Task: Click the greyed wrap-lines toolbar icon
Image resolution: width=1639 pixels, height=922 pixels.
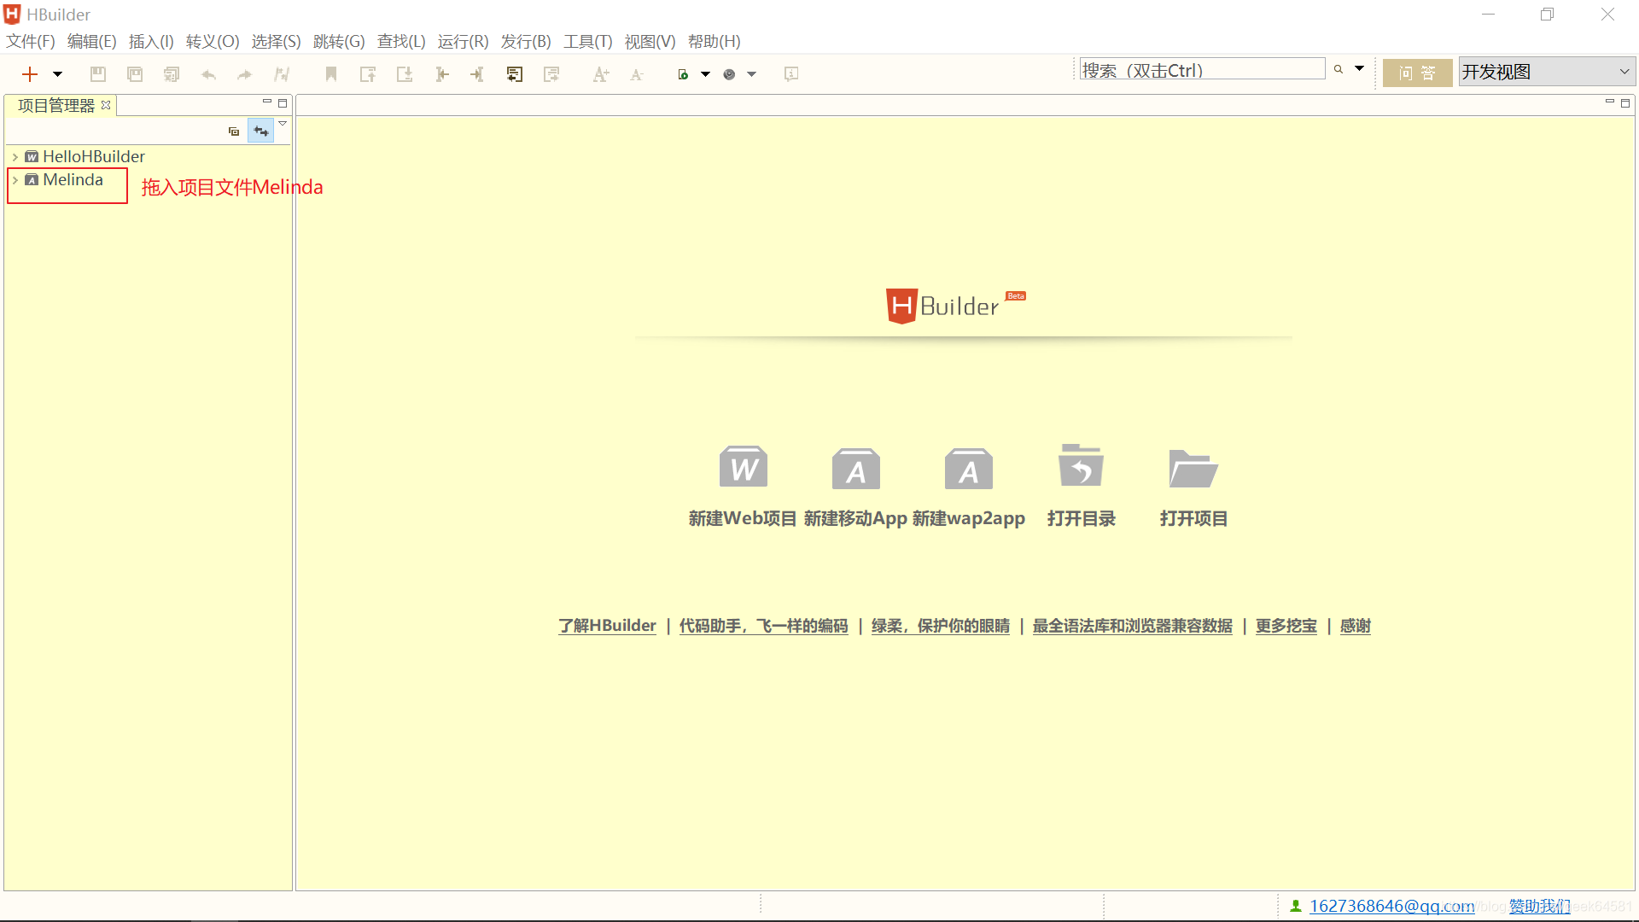Action: (551, 74)
